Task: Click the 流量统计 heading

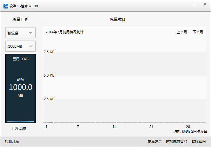Action: point(118,20)
